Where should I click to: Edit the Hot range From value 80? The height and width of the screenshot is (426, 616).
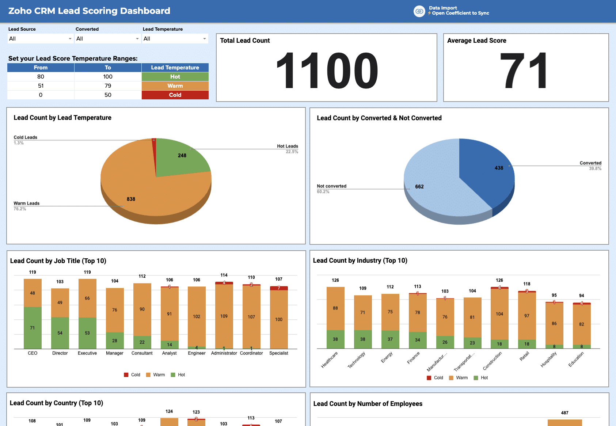click(41, 77)
